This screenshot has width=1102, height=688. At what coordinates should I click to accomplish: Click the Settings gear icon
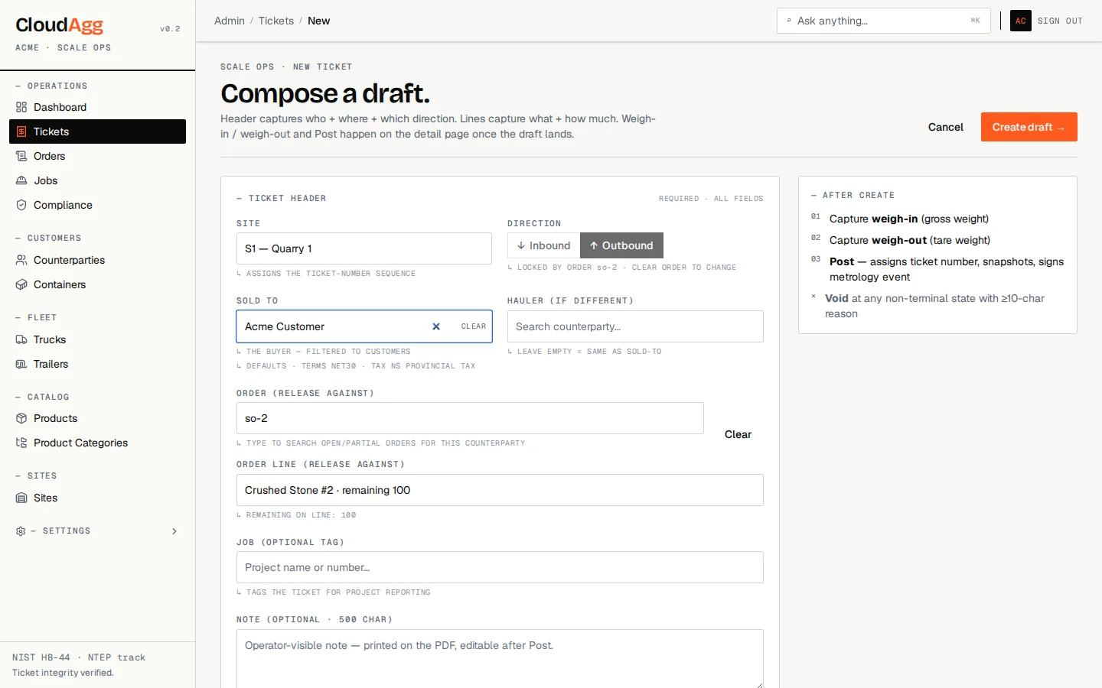click(21, 531)
